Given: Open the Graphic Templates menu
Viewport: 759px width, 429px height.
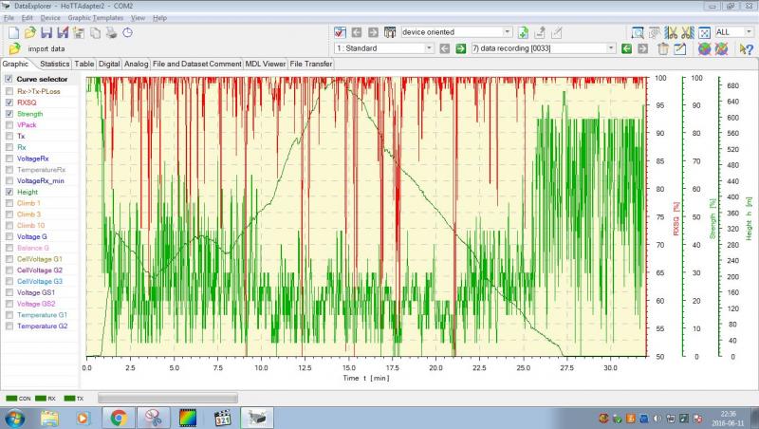Looking at the screenshot, I should (x=96, y=18).
